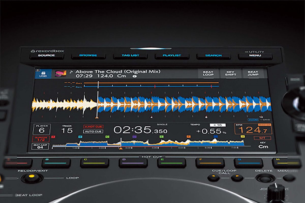This screenshot has height=203, width=305.
Task: Toggle the AUTO CUE setting
Action: pos(93,132)
